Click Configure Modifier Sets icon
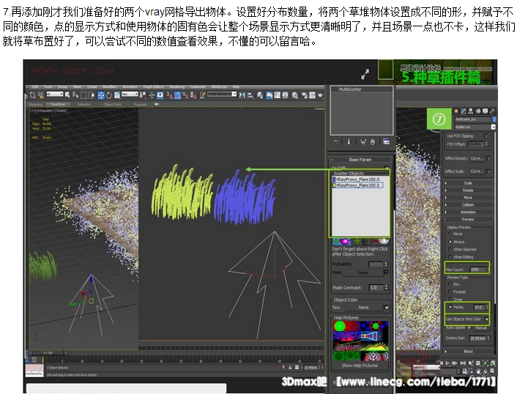 coord(386,142)
